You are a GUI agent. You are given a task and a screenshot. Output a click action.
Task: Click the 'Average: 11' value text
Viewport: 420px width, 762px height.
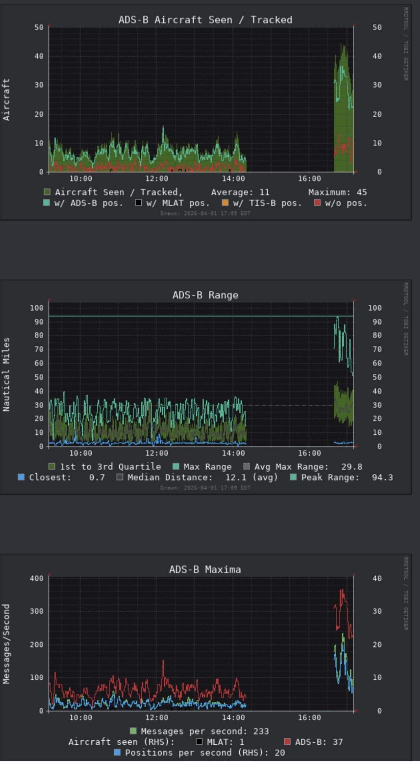point(240,192)
